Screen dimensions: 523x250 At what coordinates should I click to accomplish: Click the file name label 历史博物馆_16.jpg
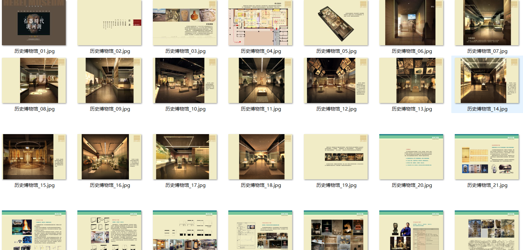[110, 185]
